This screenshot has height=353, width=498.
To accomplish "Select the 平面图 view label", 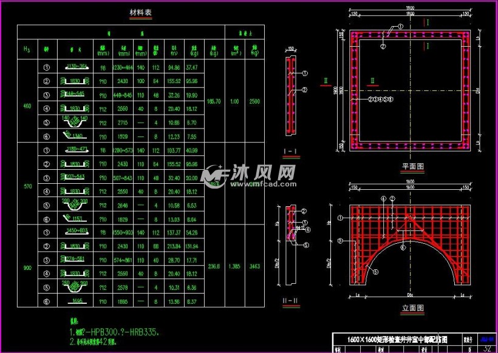I will 412,166.
